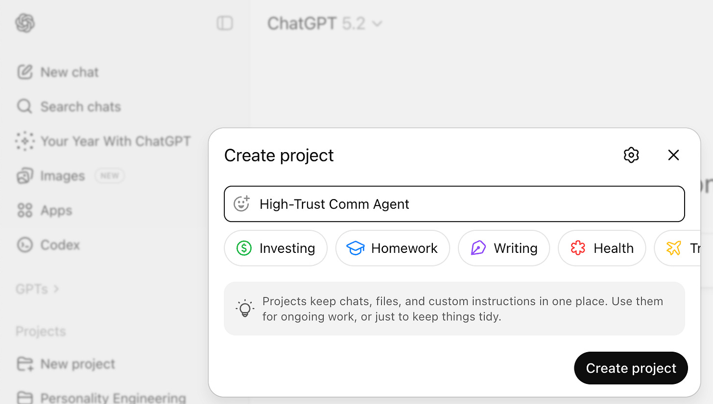
Task: Open the Personality Engineering project
Action: click(113, 397)
